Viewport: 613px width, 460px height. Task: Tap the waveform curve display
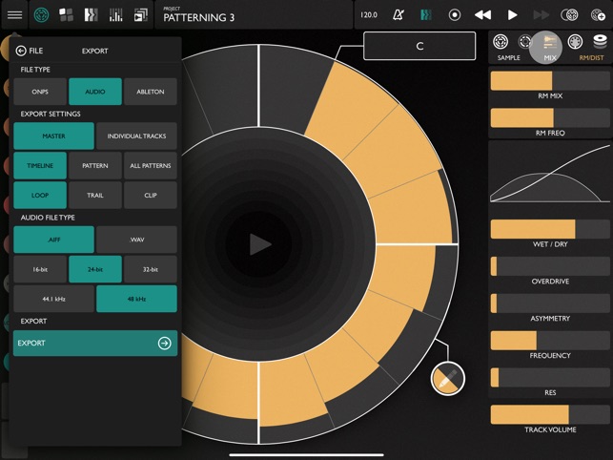coord(550,173)
